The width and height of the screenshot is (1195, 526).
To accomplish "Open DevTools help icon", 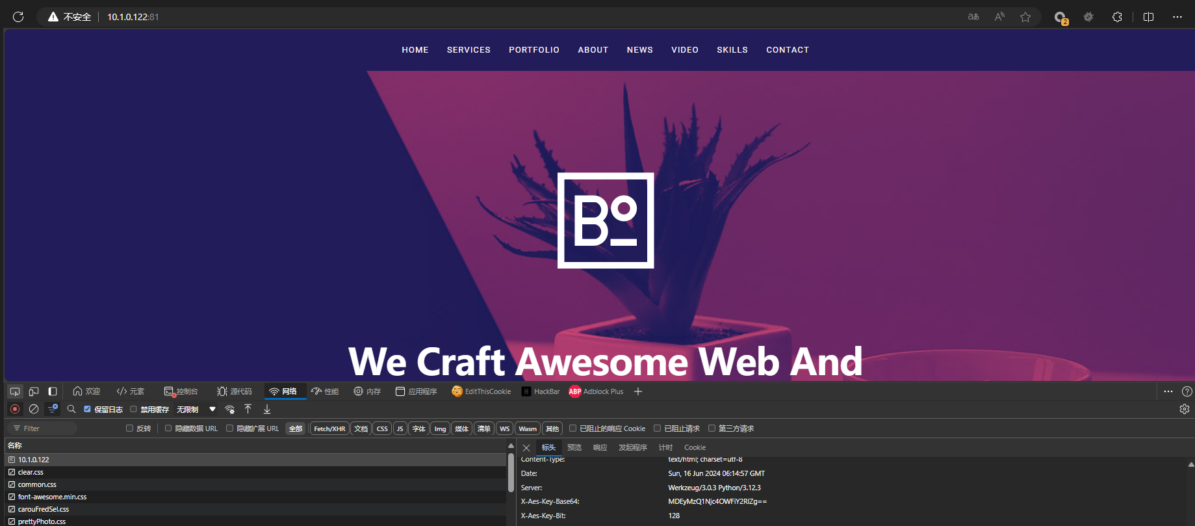I will point(1187,391).
